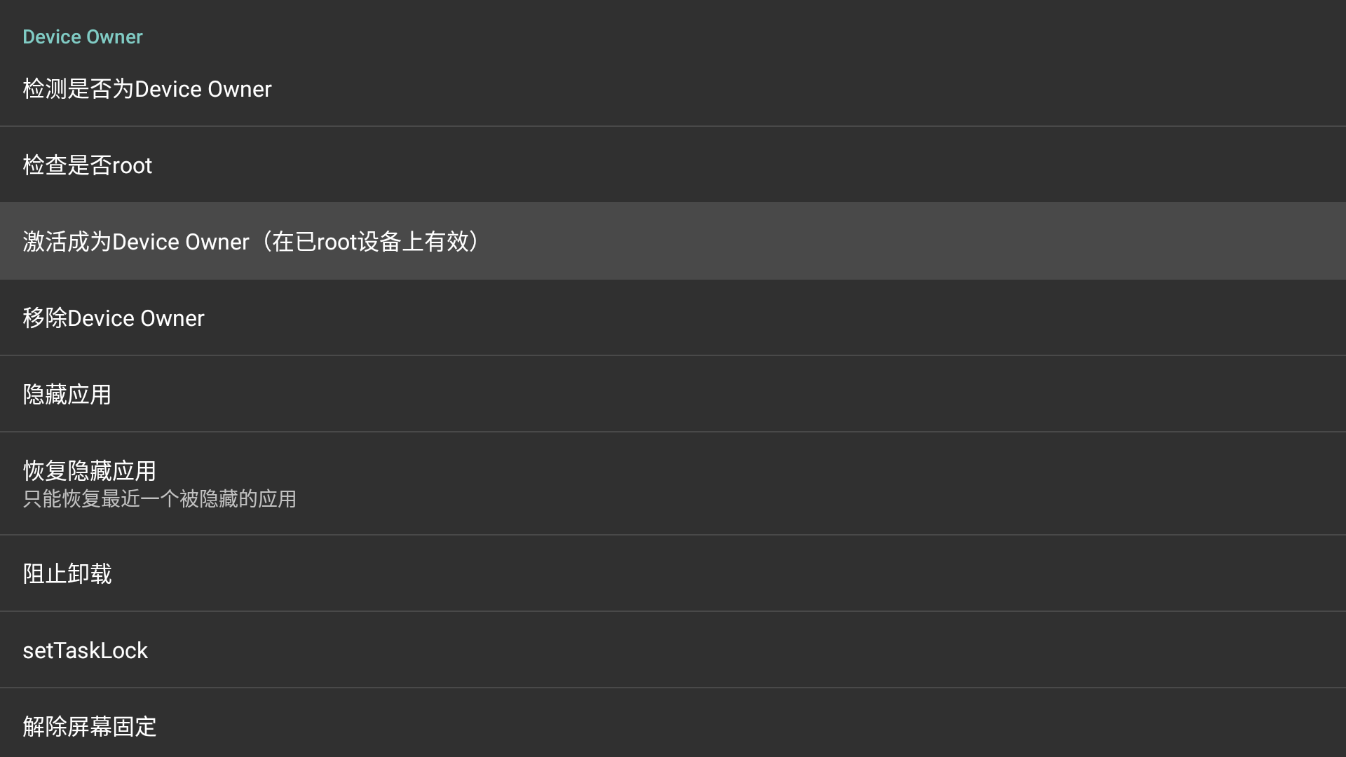Tap 检测是否为Device Owner to check owner status
1346x757 pixels.
coord(147,89)
